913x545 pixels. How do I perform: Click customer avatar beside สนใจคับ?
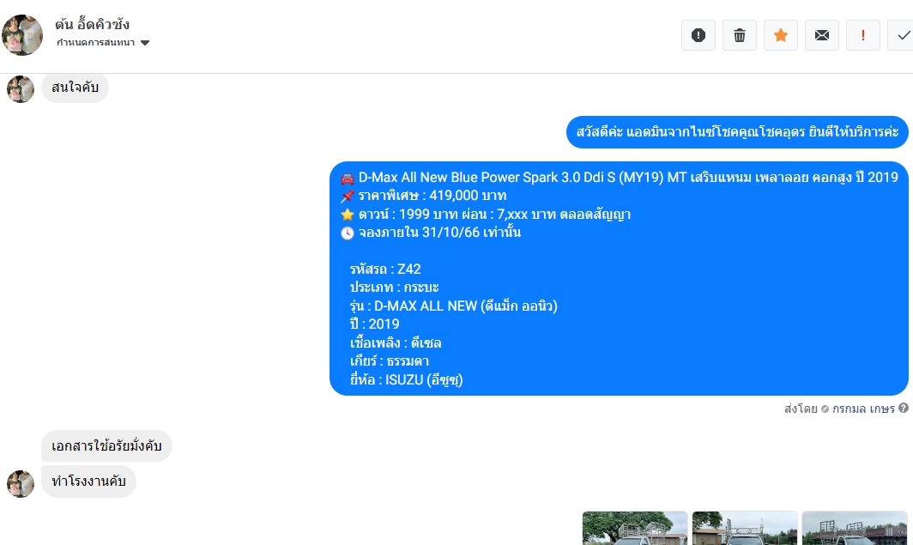(21, 89)
